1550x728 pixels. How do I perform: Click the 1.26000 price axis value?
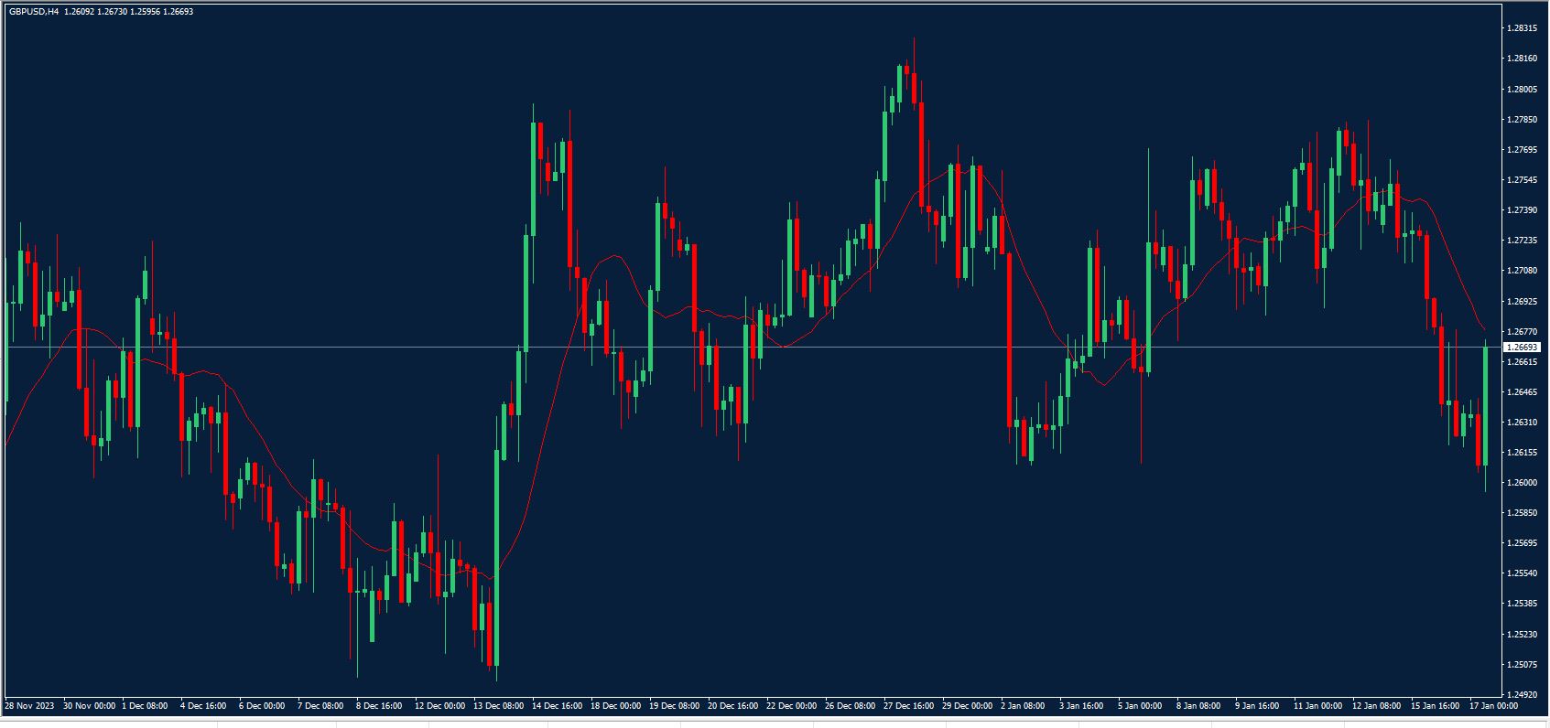coord(1522,483)
